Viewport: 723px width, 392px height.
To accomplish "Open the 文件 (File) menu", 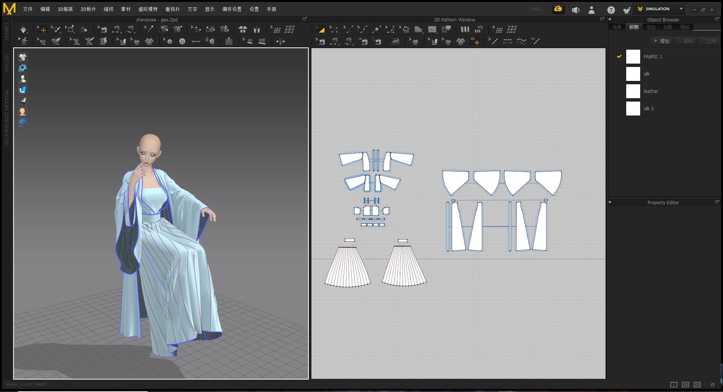I will (27, 9).
